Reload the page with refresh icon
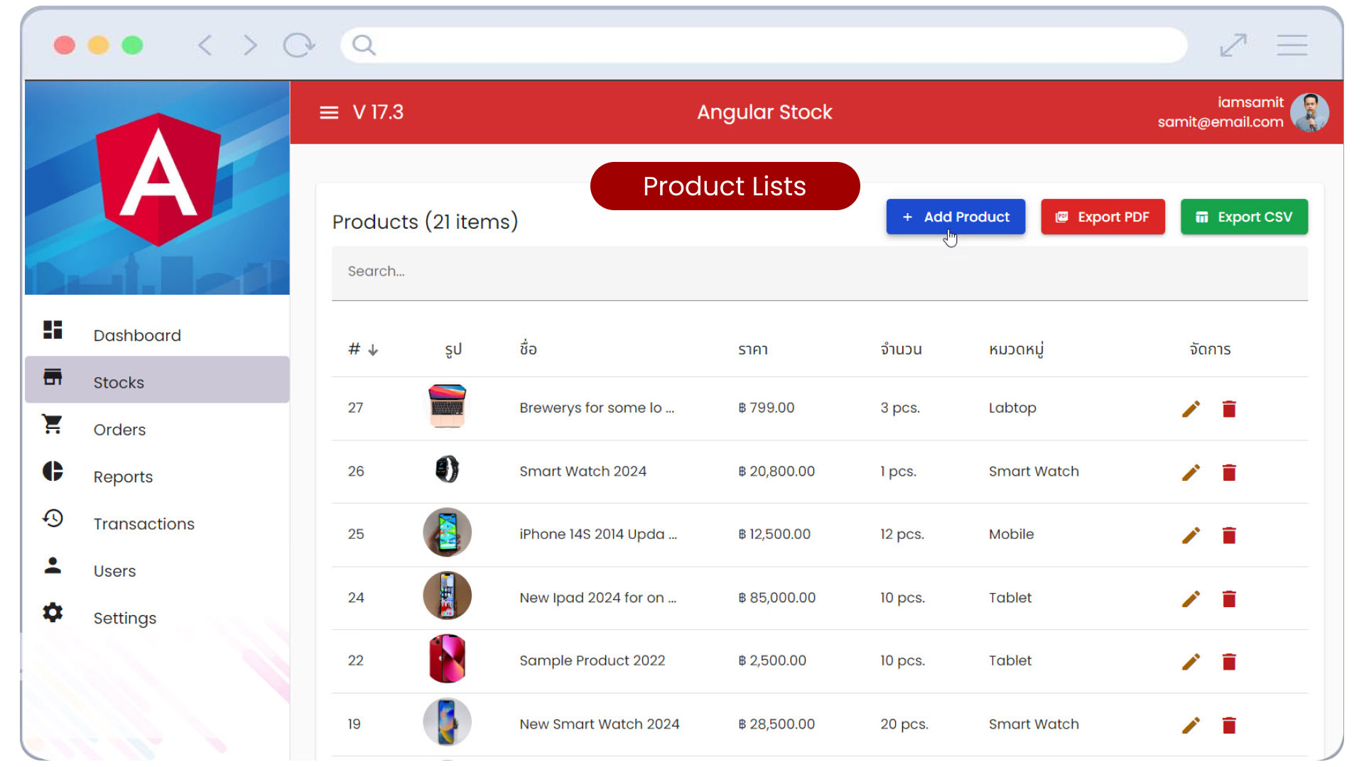Viewport: 1364px width, 767px height. 298,45
